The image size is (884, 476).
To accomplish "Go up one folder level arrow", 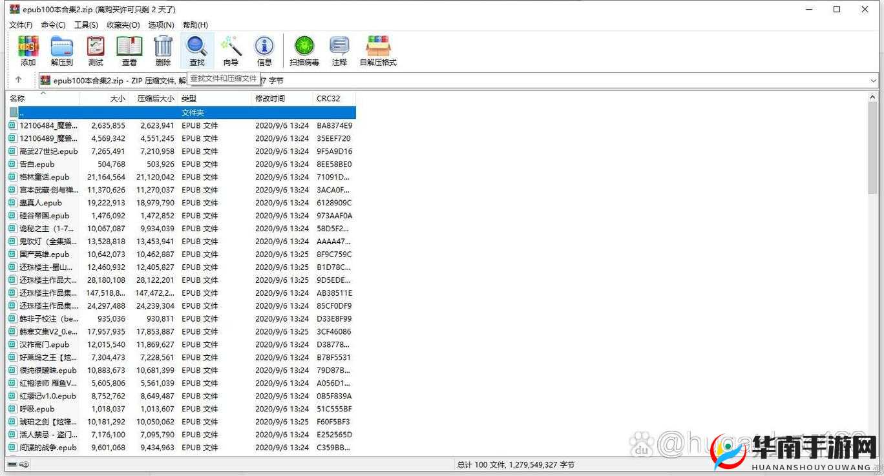I will click(18, 80).
